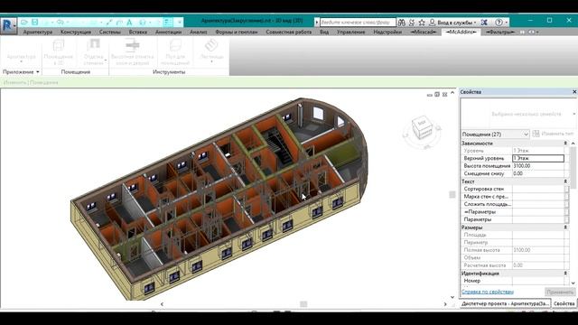The height and width of the screenshot is (325, 578).
Task: Select the McAddins ribbon tab
Action: 461,32
